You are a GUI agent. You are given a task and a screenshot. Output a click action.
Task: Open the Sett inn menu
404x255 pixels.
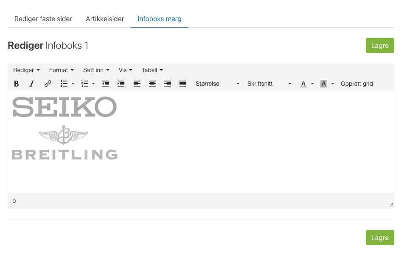point(96,70)
